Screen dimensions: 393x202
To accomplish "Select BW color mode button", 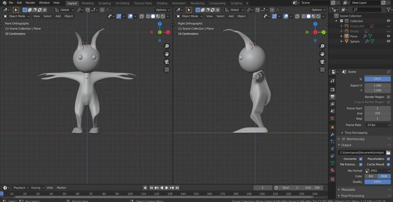I will pyautogui.click(x=371, y=176).
